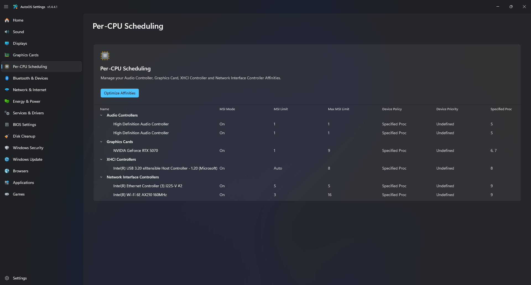
Task: Select the Intel Wi-Fi 6E AX210 160MHz row
Action: [307, 195]
